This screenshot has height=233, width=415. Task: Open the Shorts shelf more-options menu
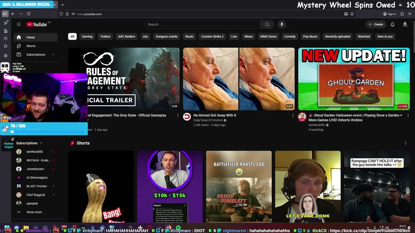click(405, 143)
